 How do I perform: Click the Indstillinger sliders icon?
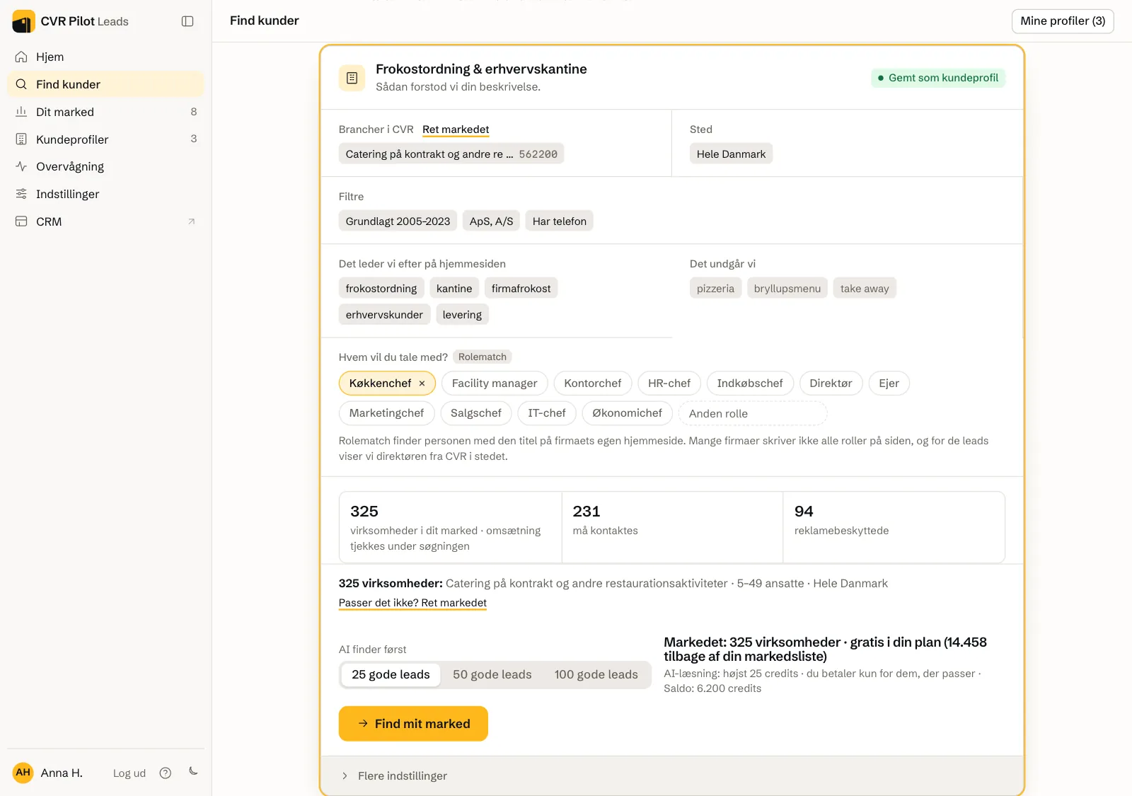[21, 194]
